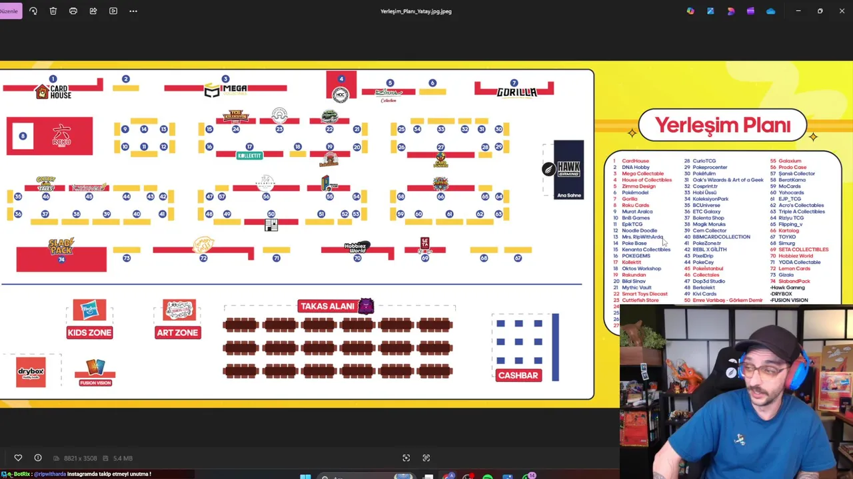Open Microsoft Copilot icon in Photos title bar
This screenshot has width=853, height=479.
[690, 11]
